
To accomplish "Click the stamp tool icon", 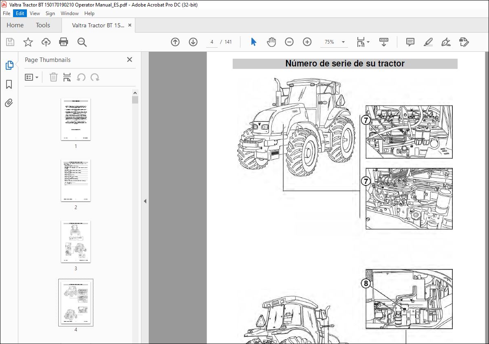I will tap(464, 42).
